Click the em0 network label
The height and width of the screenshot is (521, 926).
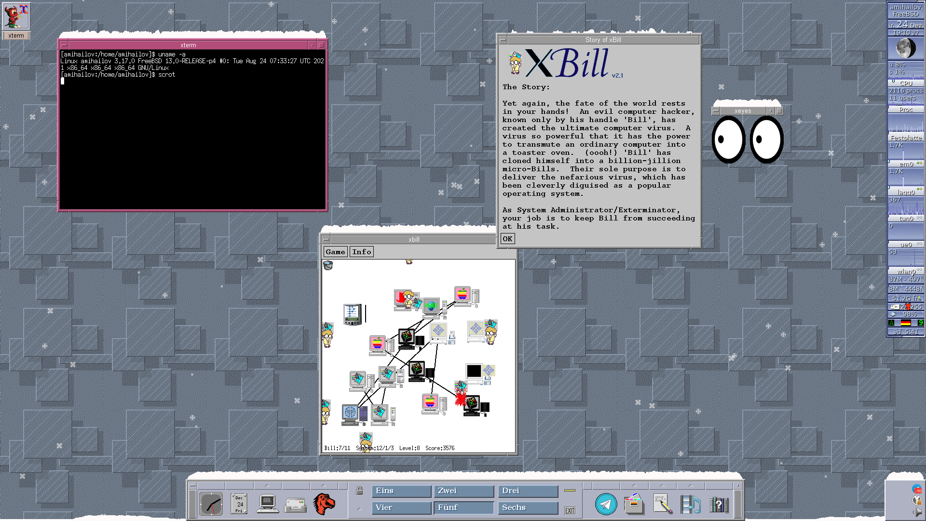point(906,164)
